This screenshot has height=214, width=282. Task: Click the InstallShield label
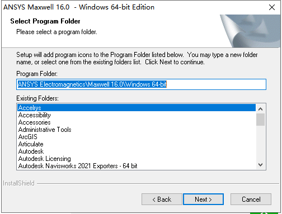pos(18,183)
